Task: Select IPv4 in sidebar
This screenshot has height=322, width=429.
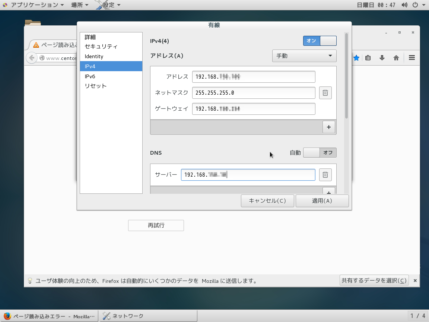Action: point(111,66)
